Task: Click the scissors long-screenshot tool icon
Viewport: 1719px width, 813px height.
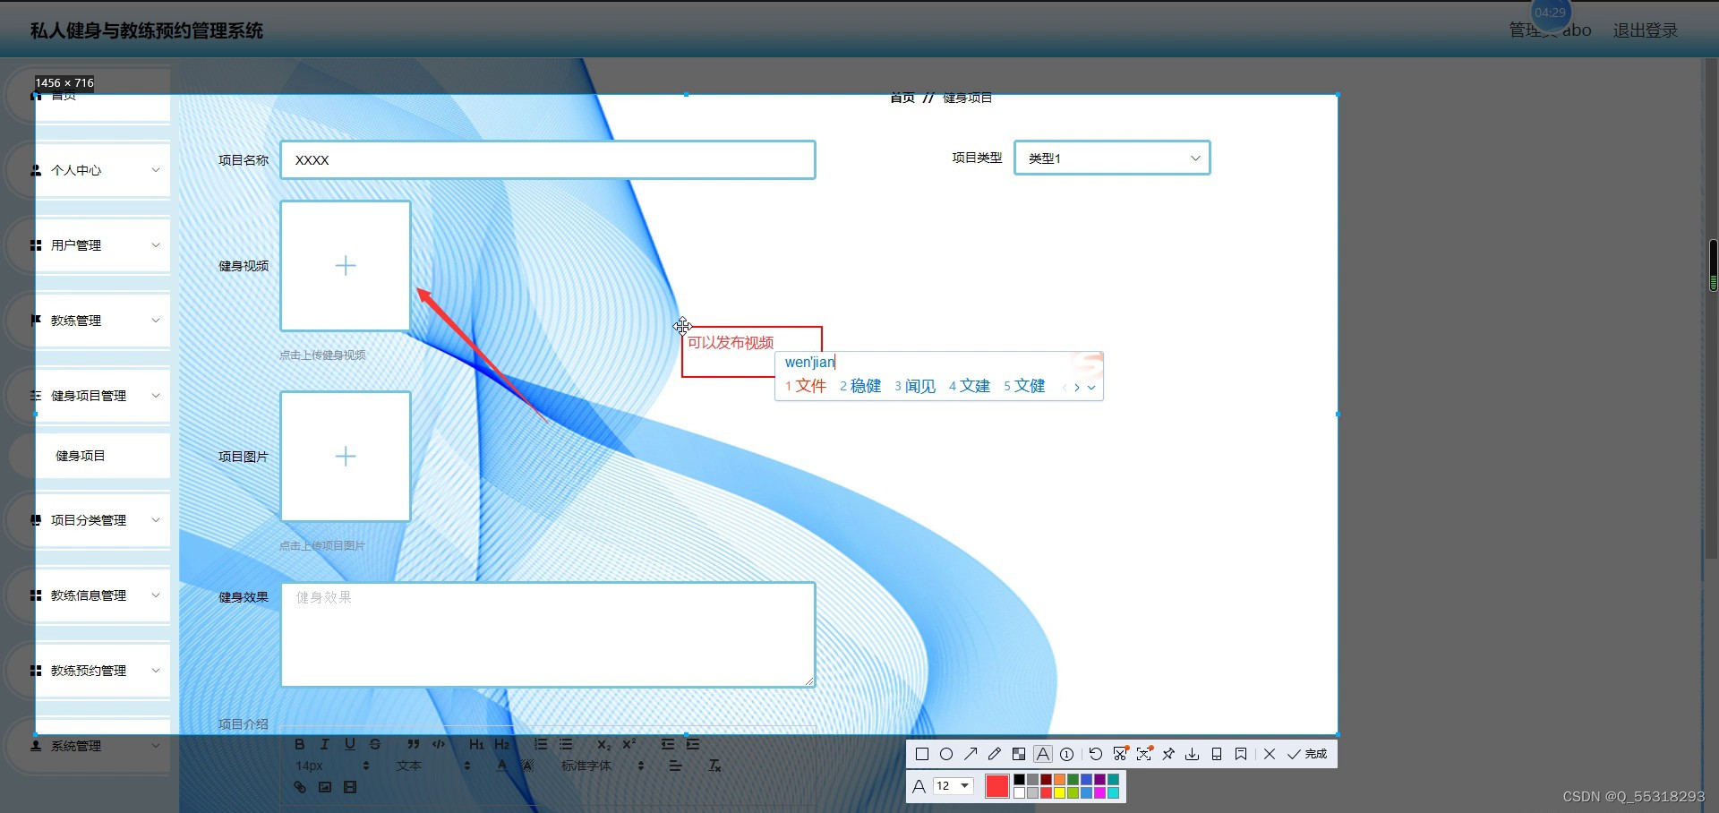Action: pyautogui.click(x=1120, y=754)
